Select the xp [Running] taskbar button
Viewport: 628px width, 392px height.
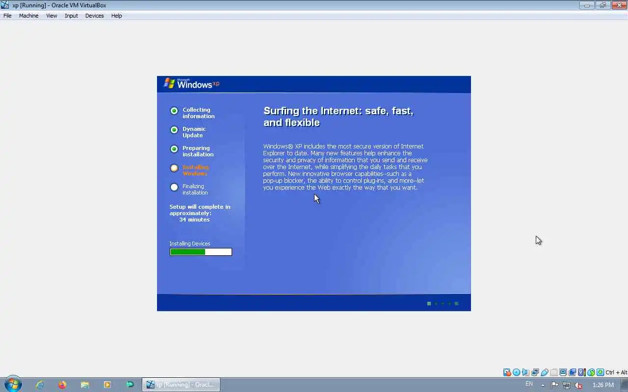(x=181, y=385)
